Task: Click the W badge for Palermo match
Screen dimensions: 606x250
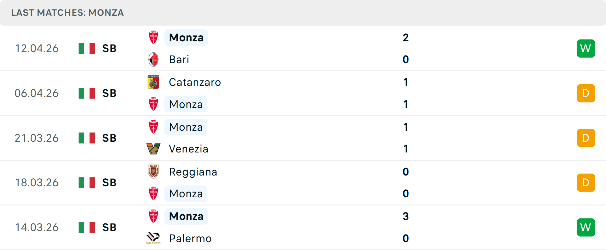Action: click(x=586, y=227)
